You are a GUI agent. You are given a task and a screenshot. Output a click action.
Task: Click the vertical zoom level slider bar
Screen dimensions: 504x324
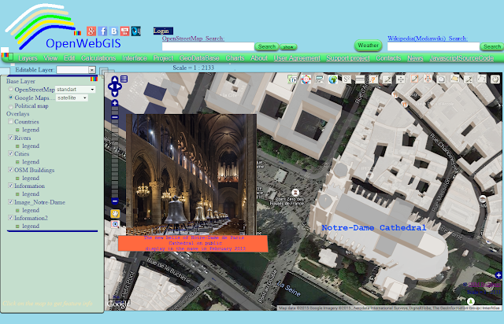tap(115, 153)
